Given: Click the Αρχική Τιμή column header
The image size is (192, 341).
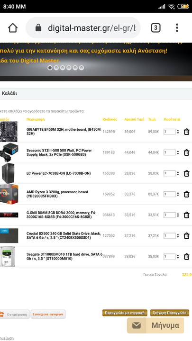Looking at the screenshot, I should 134,119.
